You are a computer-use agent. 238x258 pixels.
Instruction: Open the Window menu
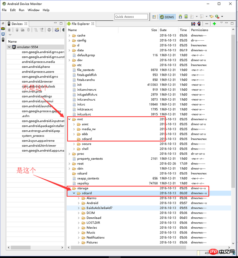[x=33, y=10]
